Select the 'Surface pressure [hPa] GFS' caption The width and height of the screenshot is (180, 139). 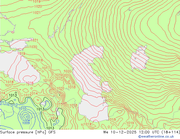[28, 132]
